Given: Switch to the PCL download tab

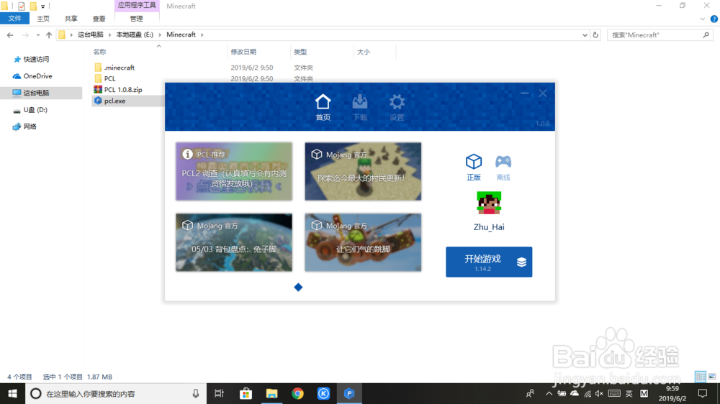Looking at the screenshot, I should coord(359,107).
